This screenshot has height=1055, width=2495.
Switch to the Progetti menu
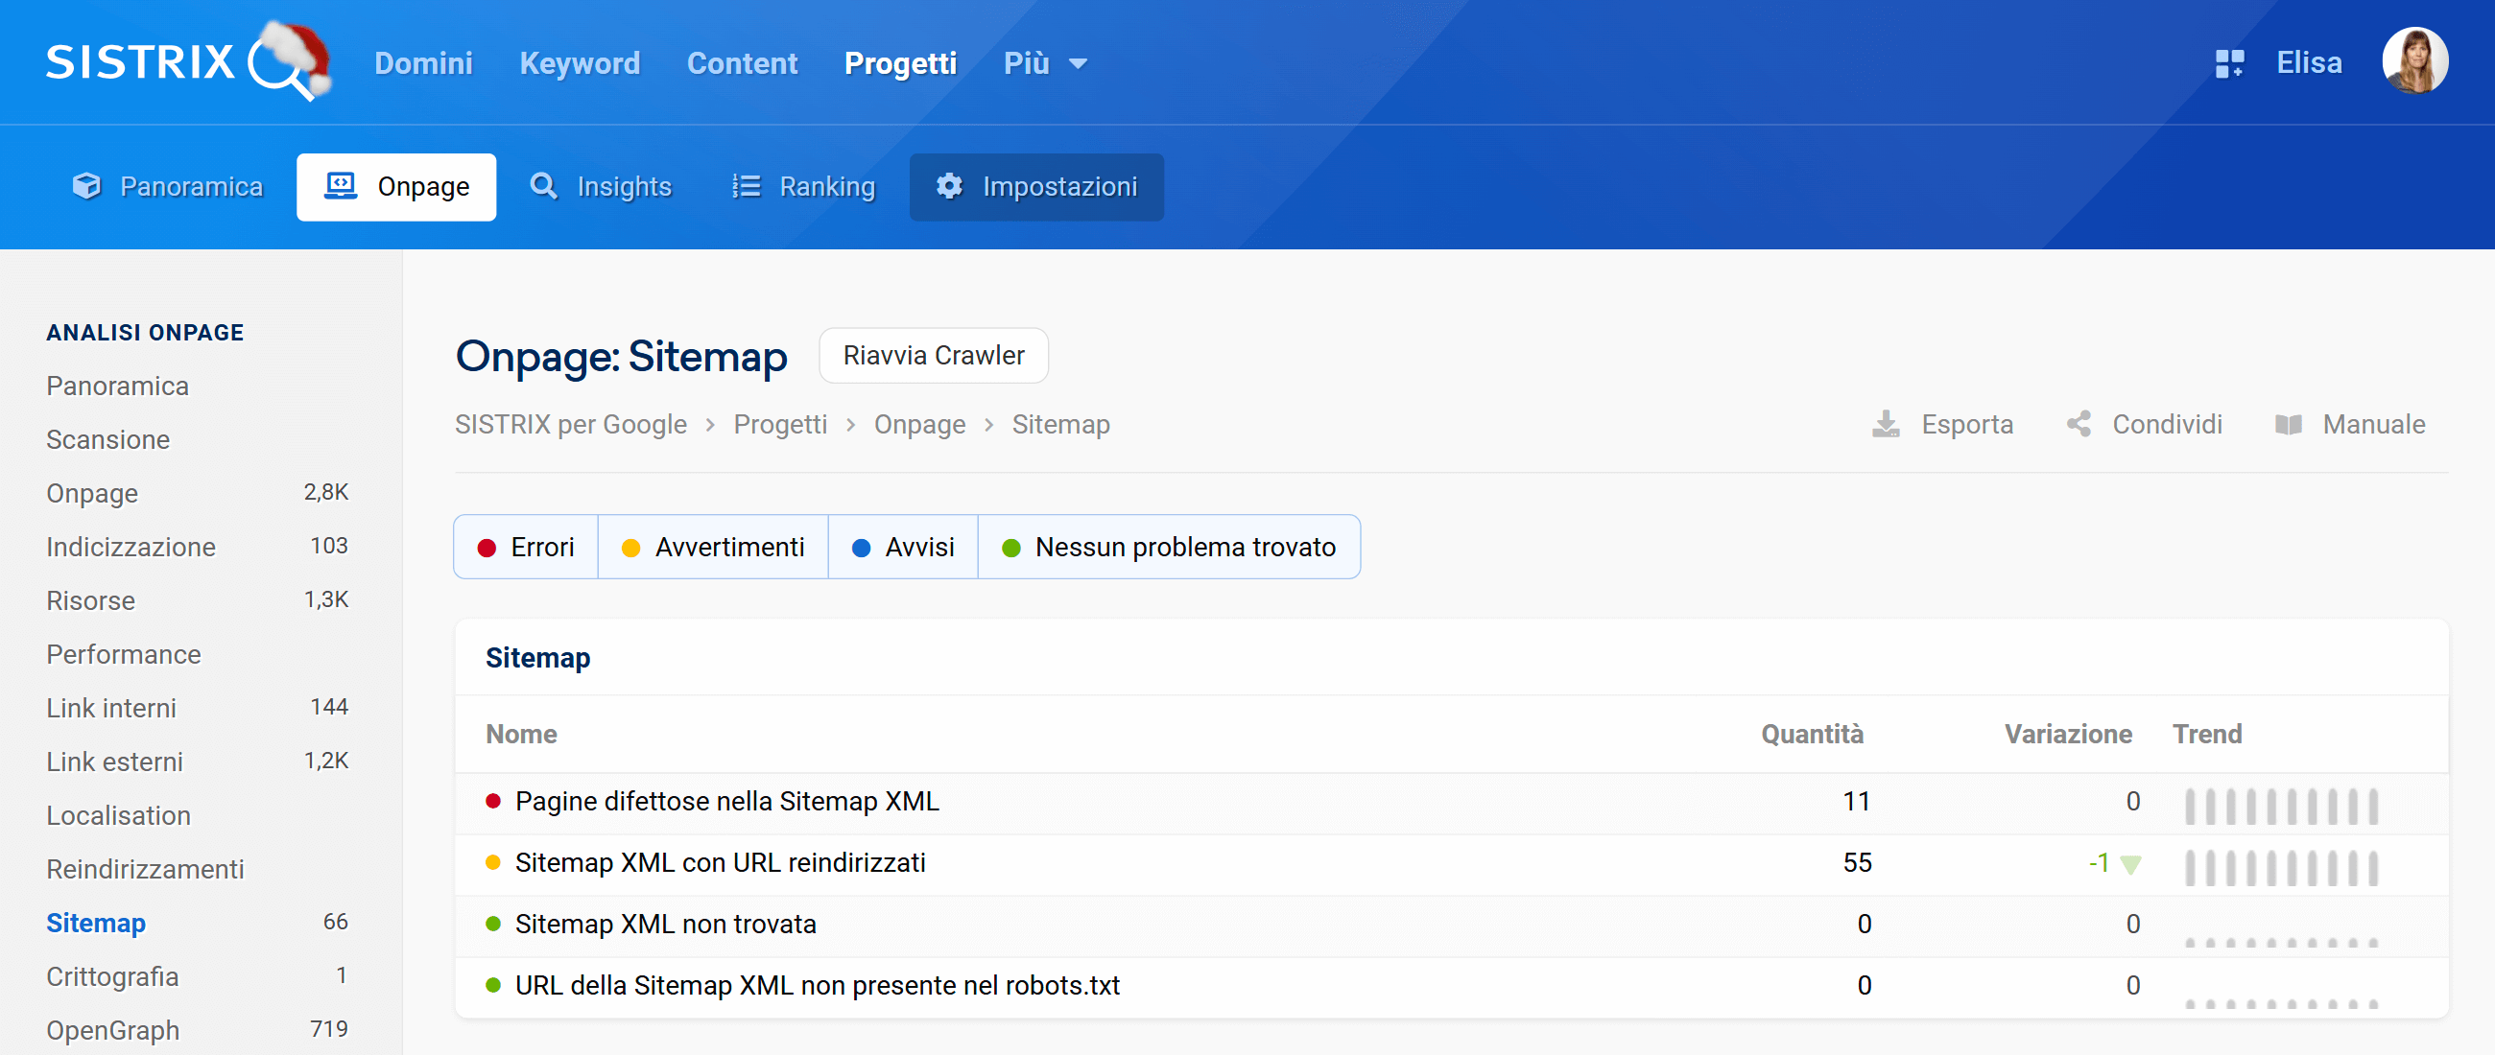[900, 62]
